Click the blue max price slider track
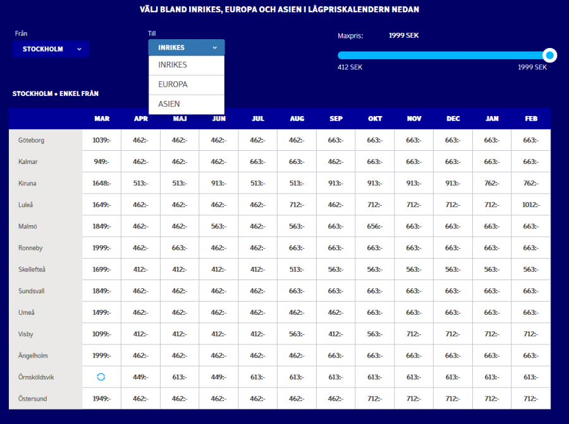The image size is (569, 424). (443, 56)
